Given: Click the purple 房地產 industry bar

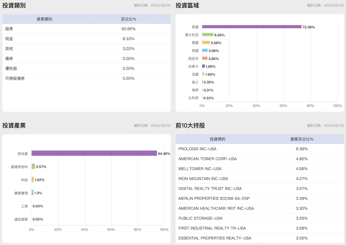Looking at the screenshot, I should (94, 153).
